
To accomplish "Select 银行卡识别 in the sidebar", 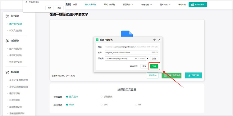I will tap(15, 93).
